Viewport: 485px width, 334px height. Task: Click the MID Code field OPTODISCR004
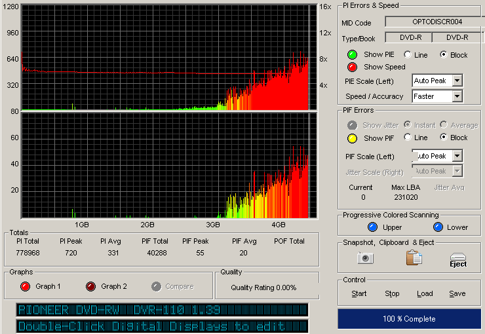436,22
